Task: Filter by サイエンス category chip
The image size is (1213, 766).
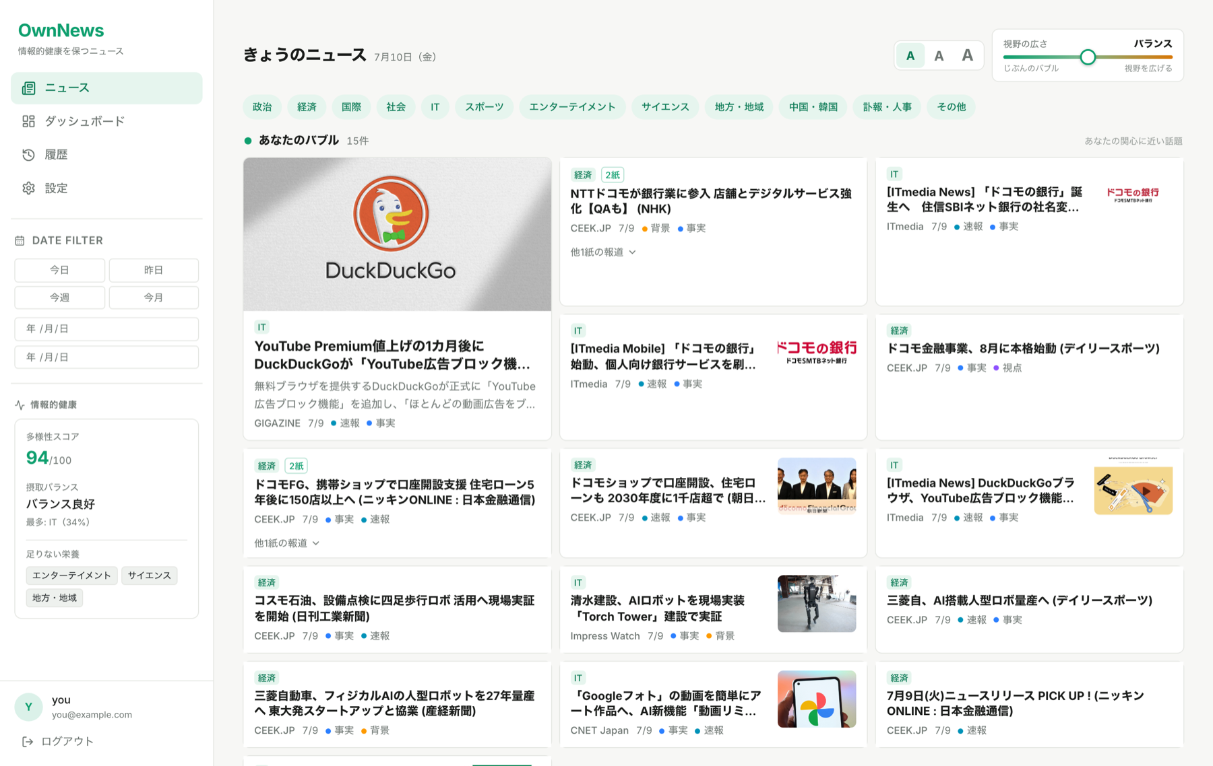Action: (x=665, y=107)
